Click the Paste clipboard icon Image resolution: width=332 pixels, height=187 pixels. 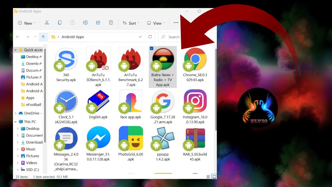pos(72,23)
